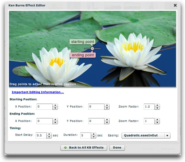185x162 pixels.
Task: Increase Starting X Position with up arrow
Action: (x=55, y=105)
